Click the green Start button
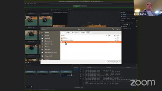The width and height of the screenshot is (162, 91). pyautogui.click(x=76, y=6)
